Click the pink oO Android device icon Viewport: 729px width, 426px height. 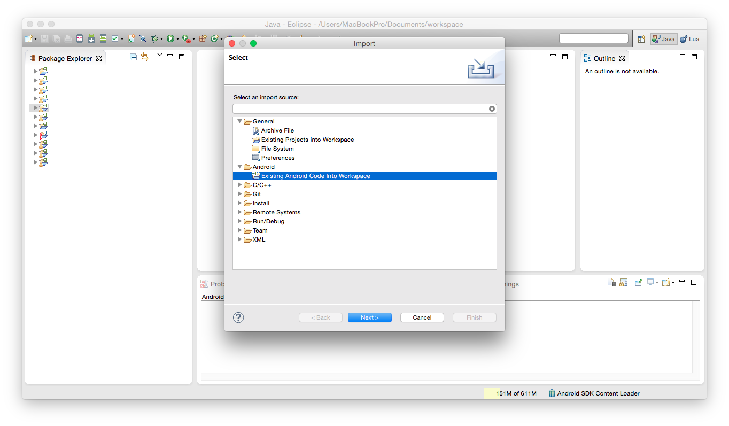[x=80, y=39]
